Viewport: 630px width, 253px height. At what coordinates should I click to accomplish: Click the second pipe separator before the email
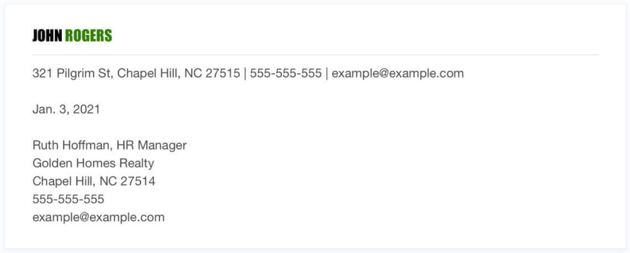(327, 74)
